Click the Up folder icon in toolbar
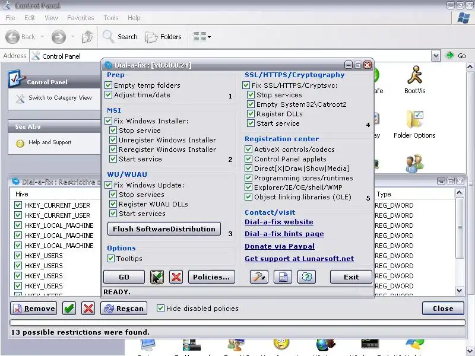Viewport: 475px width, 356px height. click(x=87, y=37)
